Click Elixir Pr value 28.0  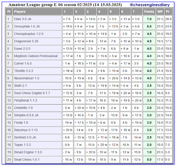coord(168,19)
